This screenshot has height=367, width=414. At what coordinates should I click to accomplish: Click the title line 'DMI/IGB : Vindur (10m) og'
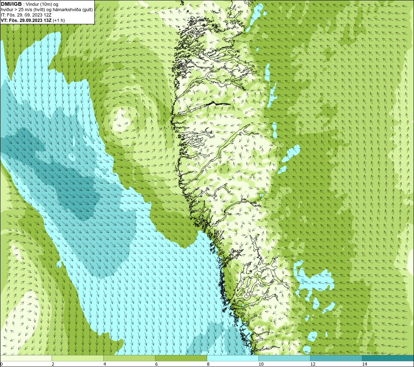click(29, 4)
